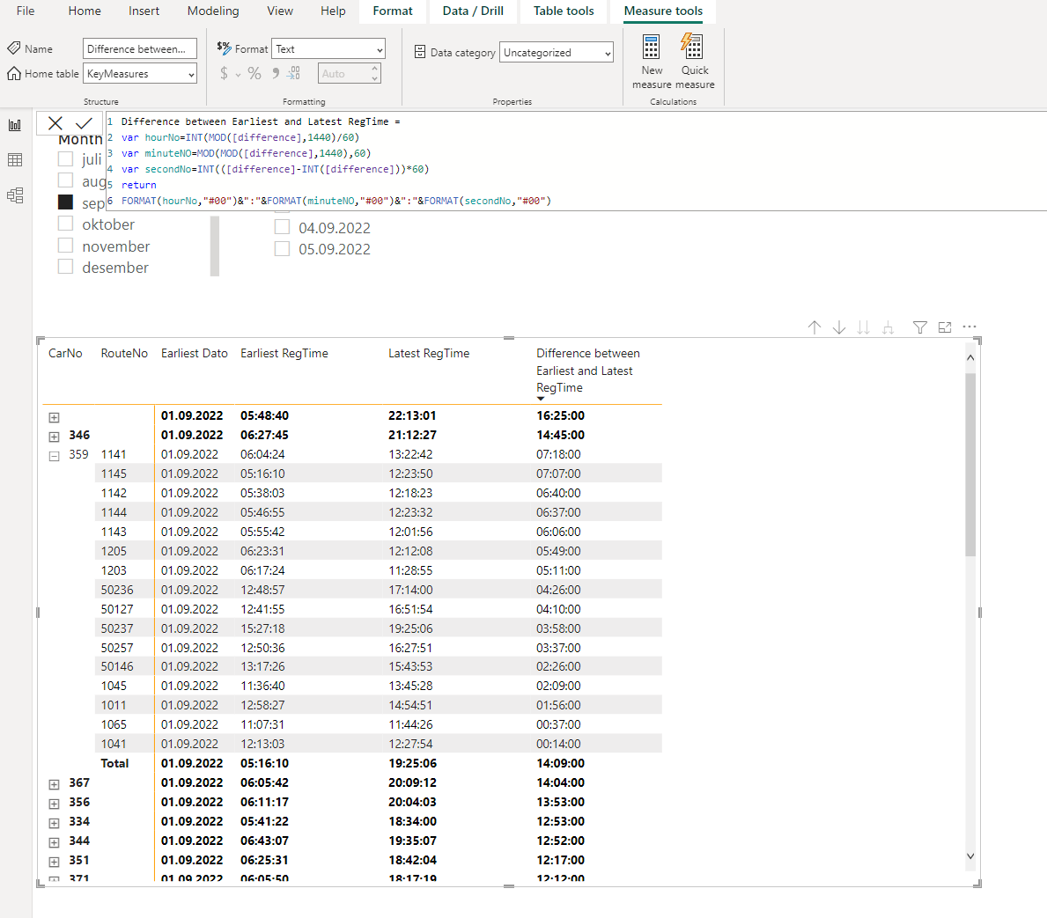The image size is (1047, 918).
Task: Click the table vertical scrollbar thumb
Action: (970, 464)
